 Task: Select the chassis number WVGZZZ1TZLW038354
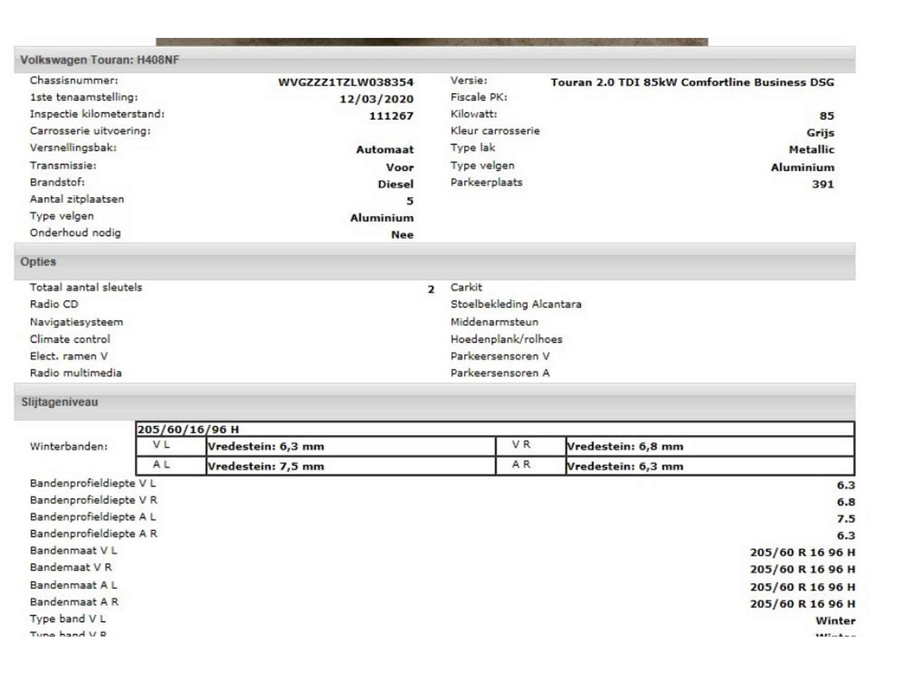[x=346, y=82]
